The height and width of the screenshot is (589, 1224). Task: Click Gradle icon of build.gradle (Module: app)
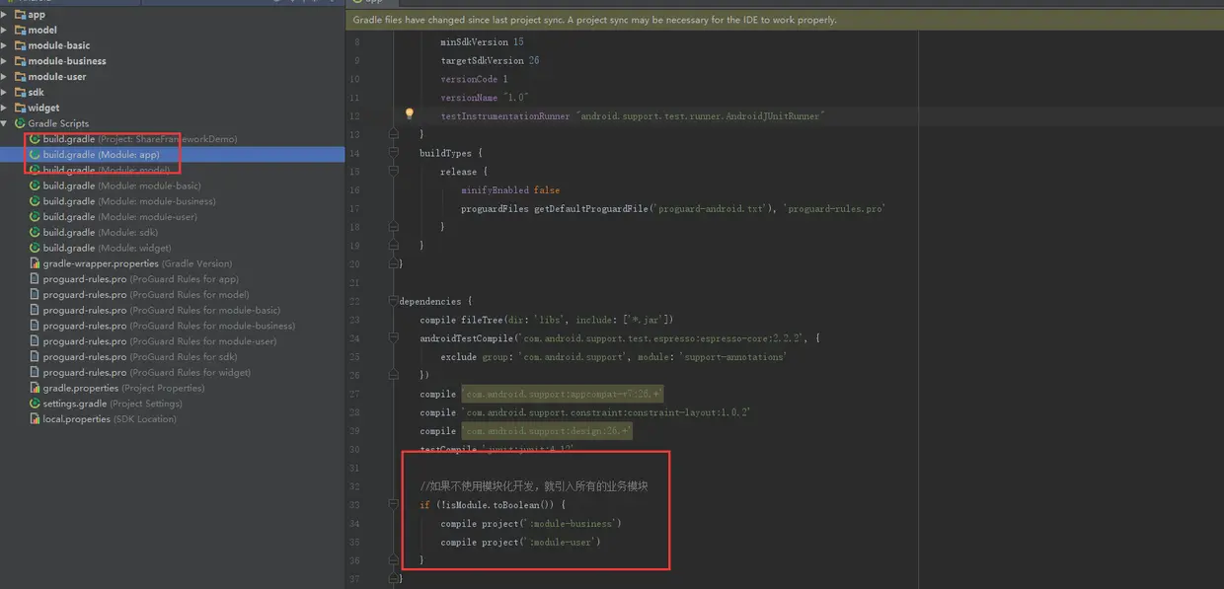pos(35,155)
